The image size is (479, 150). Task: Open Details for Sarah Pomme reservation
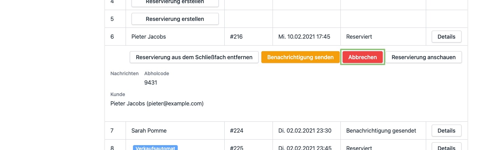point(446,131)
